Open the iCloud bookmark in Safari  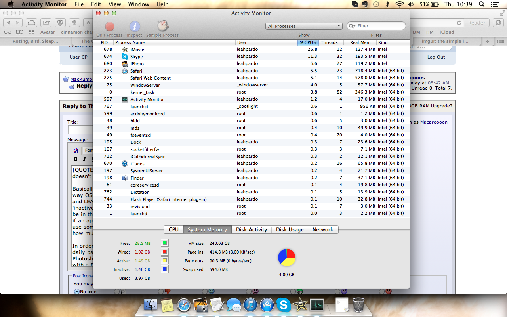click(x=447, y=32)
